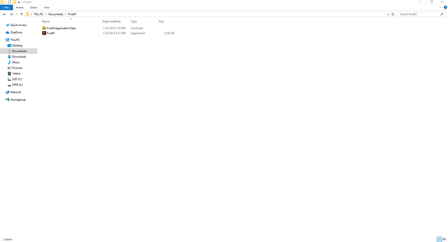Viewport: 448px width, 242px height.
Task: Open Quick access in navigation pane
Action: coord(18,25)
